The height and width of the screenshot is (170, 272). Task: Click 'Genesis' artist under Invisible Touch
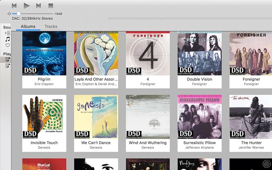point(44,148)
